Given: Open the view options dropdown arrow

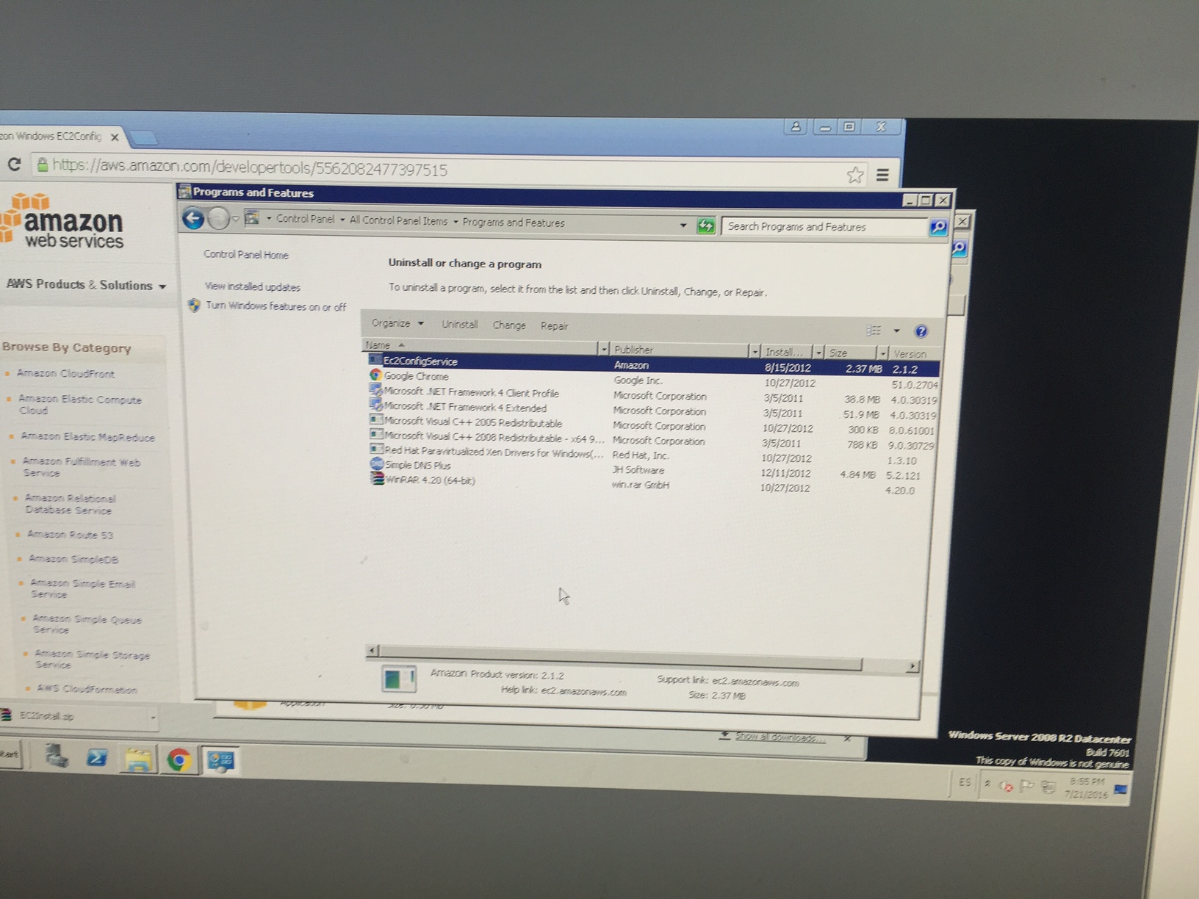Looking at the screenshot, I should (896, 331).
